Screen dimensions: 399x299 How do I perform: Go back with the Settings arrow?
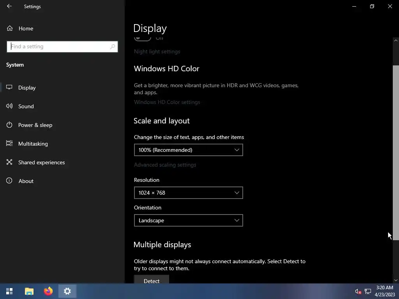point(9,6)
